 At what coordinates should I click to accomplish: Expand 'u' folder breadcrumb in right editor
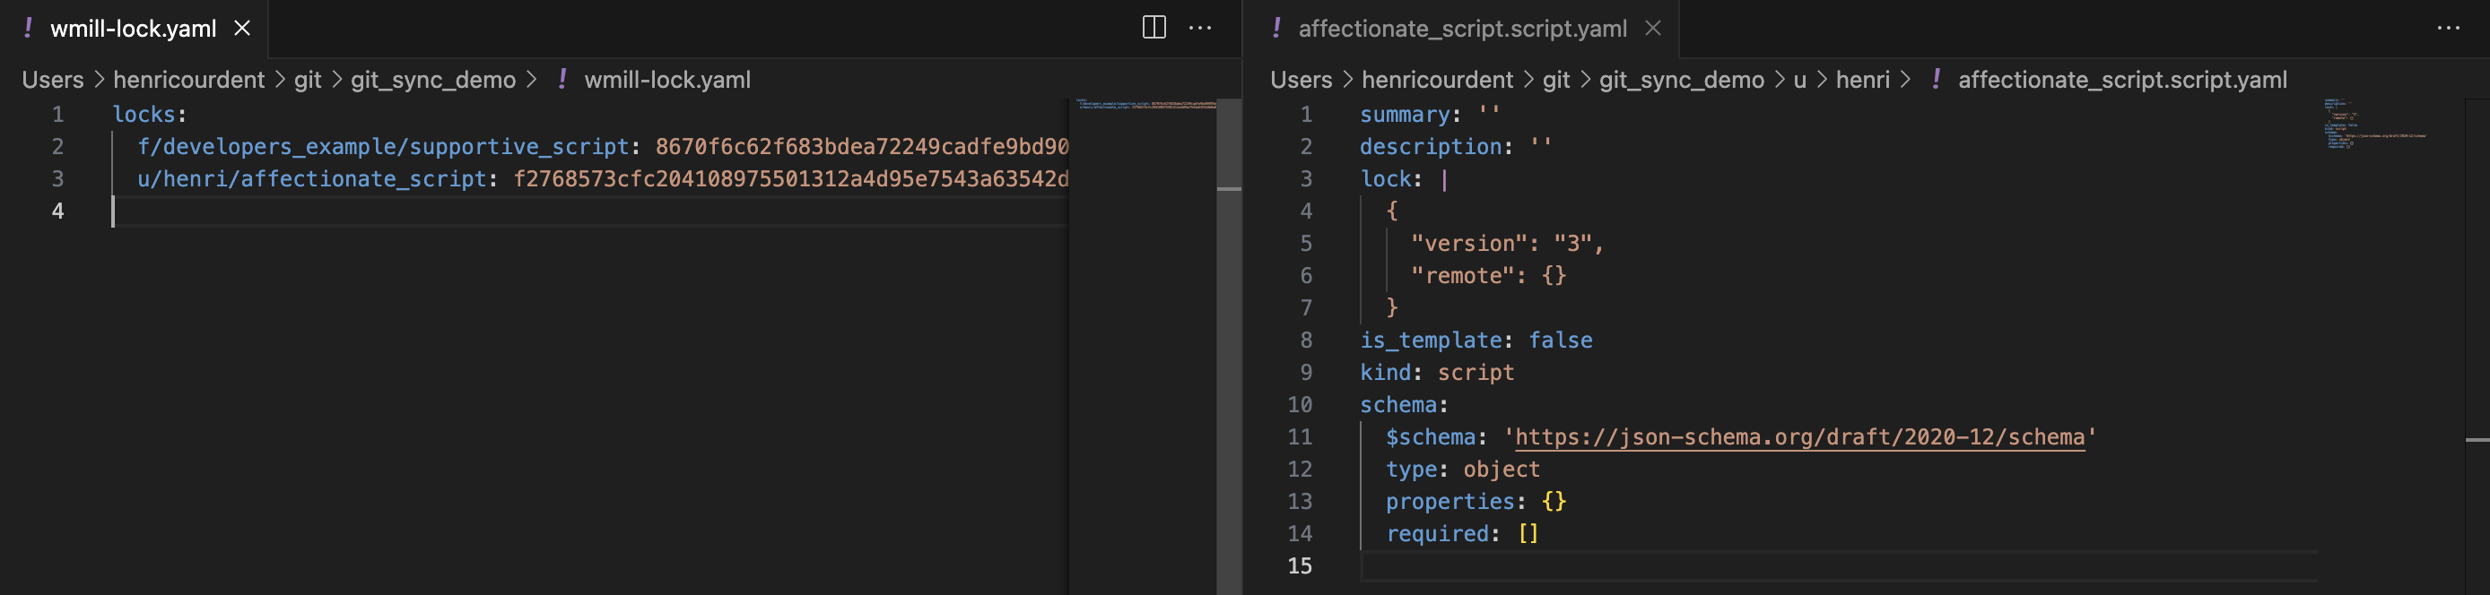(x=1798, y=79)
